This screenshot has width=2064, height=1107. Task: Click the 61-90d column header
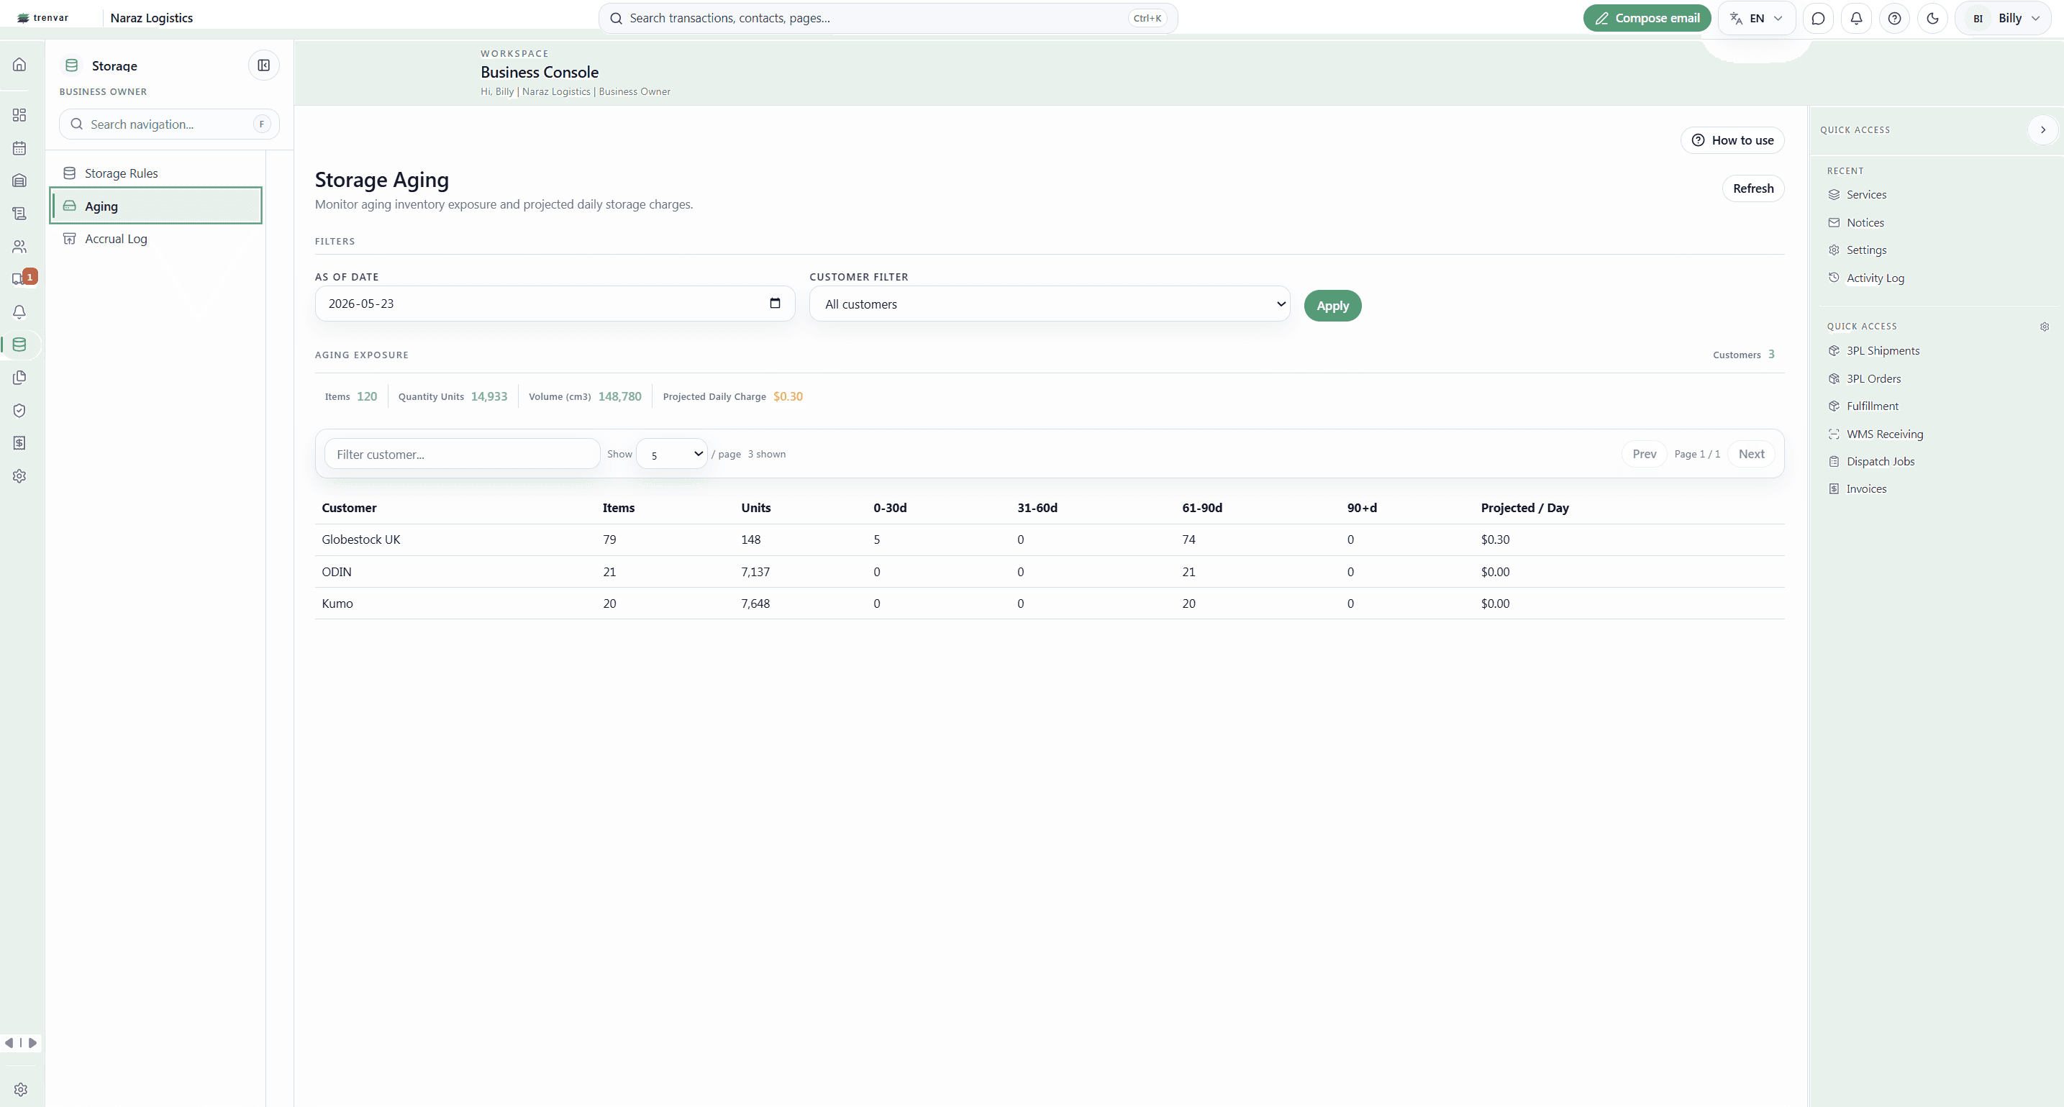pyautogui.click(x=1202, y=508)
